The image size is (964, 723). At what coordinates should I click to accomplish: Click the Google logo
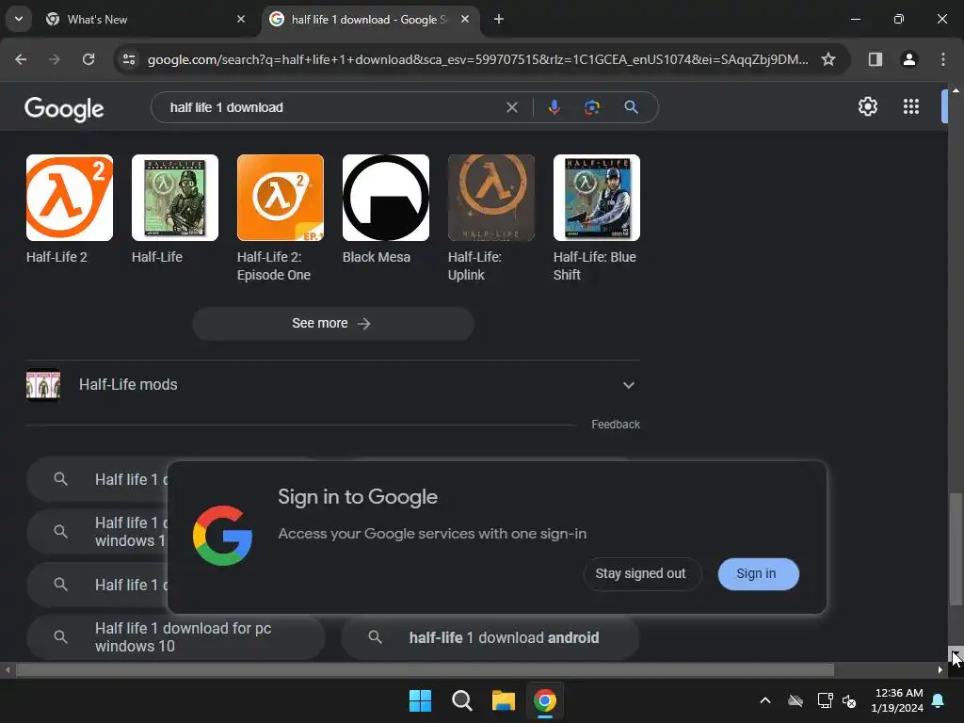(64, 109)
